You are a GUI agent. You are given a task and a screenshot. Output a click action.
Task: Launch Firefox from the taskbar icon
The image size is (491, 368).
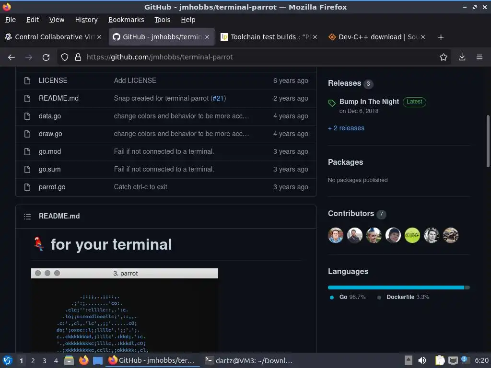point(83,360)
